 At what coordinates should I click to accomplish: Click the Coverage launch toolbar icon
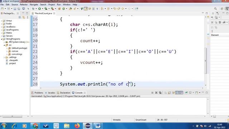coord(46,9)
